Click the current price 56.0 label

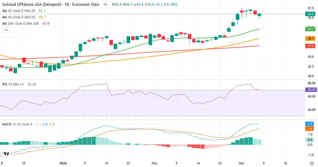[x=311, y=14]
